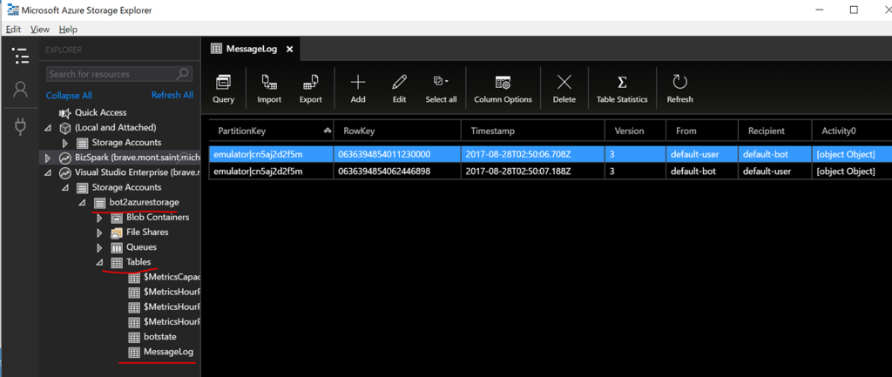Sort by PartitionKey column header
Image resolution: width=892 pixels, height=377 pixels.
click(x=272, y=131)
